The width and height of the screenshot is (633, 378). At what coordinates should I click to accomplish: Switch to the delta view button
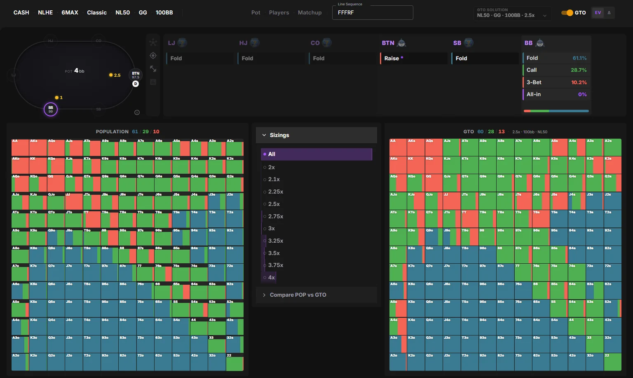click(x=609, y=13)
